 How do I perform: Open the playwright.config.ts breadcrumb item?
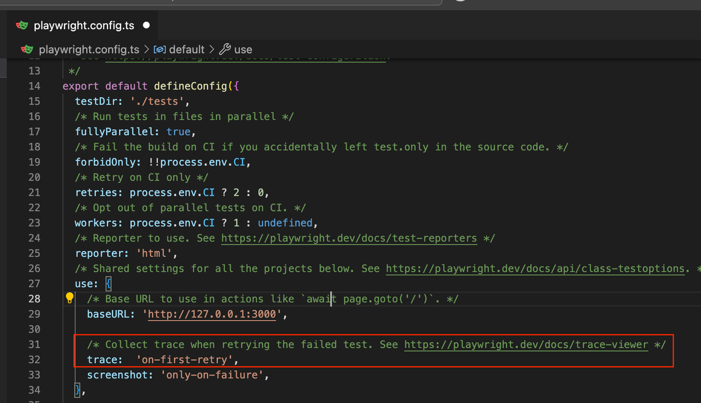pyautogui.click(x=89, y=49)
